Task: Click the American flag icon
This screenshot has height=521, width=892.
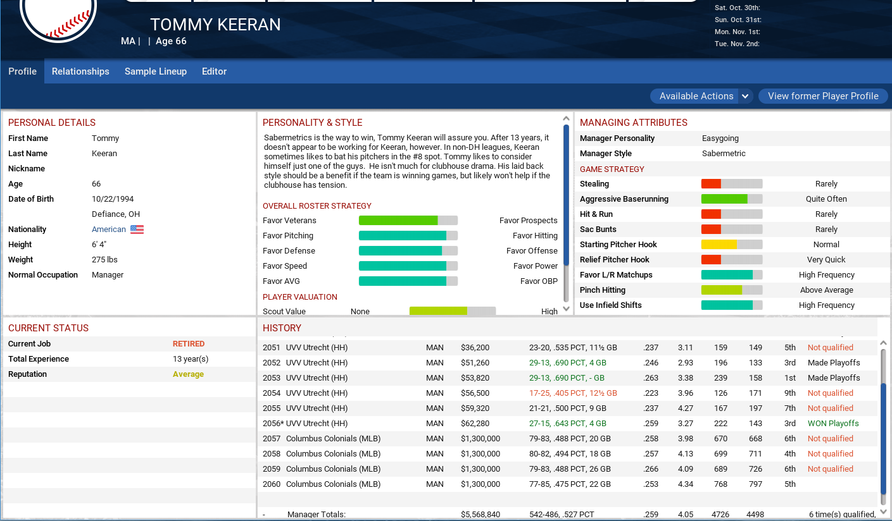Action: [137, 230]
